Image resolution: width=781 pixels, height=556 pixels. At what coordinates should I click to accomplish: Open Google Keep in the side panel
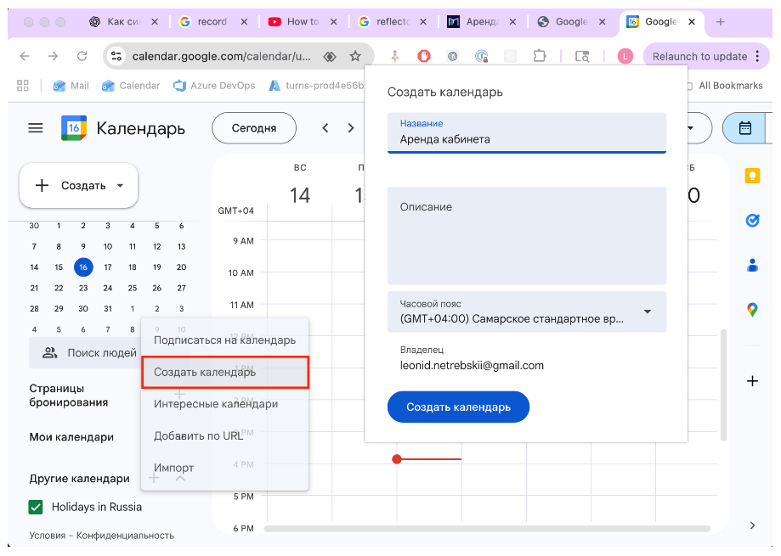[751, 175]
